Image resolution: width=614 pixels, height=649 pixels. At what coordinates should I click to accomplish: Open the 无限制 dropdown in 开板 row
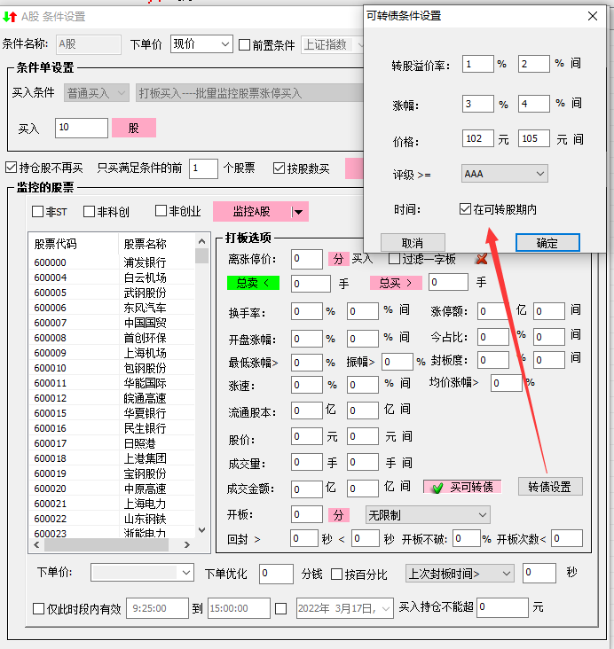coord(428,515)
